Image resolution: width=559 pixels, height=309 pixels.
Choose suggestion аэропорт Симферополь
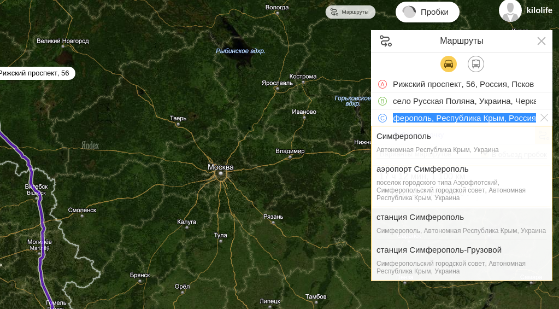[x=461, y=183]
